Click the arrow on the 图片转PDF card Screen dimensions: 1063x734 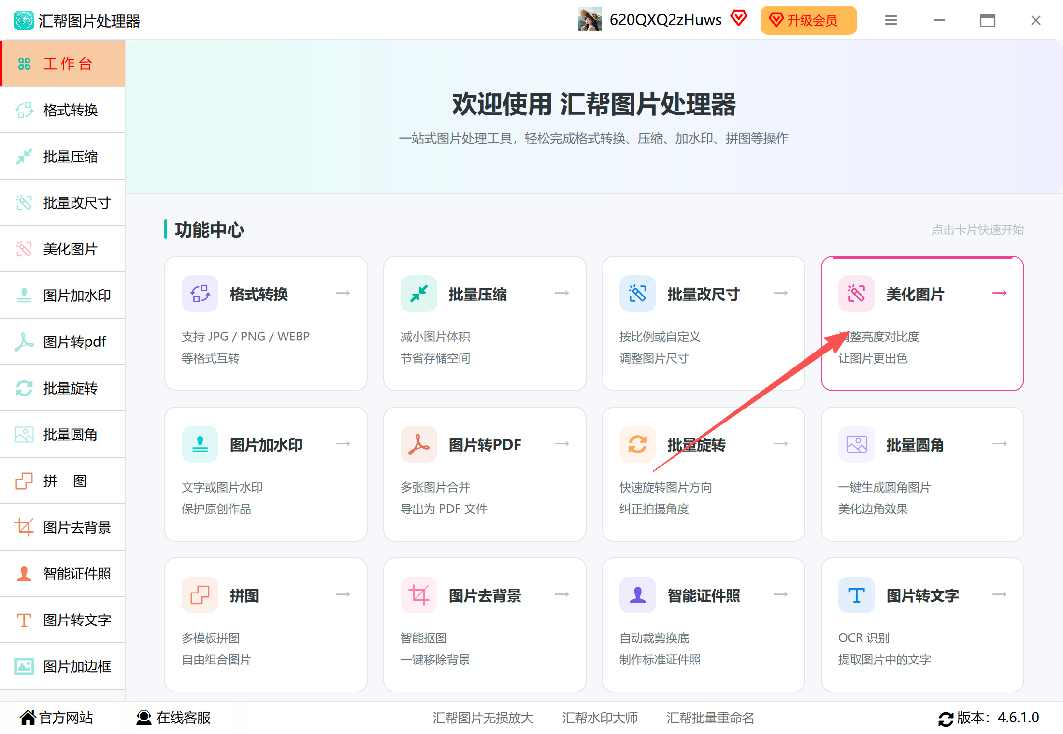562,444
